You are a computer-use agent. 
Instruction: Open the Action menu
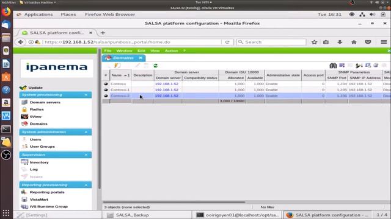tap(171, 50)
